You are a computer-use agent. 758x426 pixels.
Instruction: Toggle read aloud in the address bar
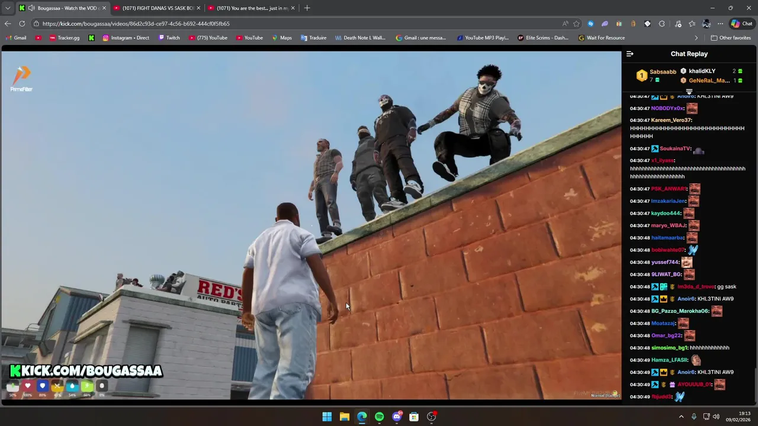565,24
